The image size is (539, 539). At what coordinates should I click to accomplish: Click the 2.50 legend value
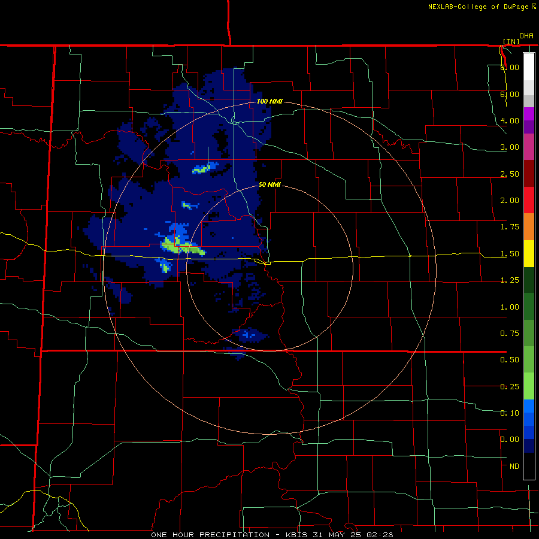(510, 174)
